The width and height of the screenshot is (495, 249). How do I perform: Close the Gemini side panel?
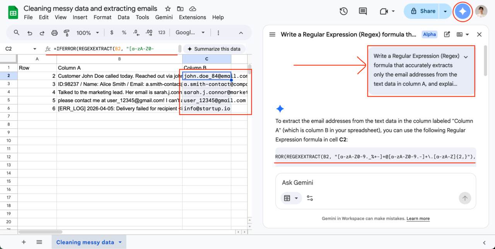click(x=479, y=34)
